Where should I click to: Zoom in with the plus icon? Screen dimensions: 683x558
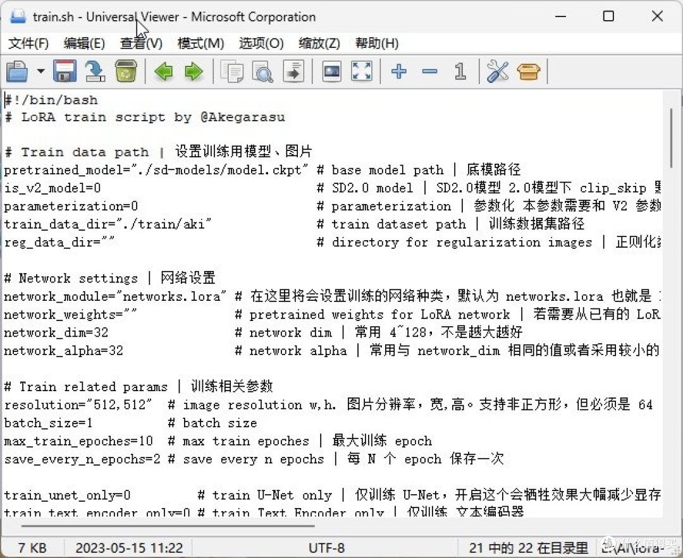click(x=399, y=71)
